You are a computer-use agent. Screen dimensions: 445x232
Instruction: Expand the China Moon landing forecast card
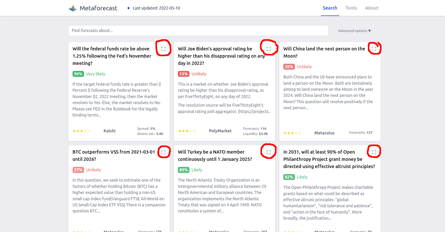pyautogui.click(x=374, y=49)
